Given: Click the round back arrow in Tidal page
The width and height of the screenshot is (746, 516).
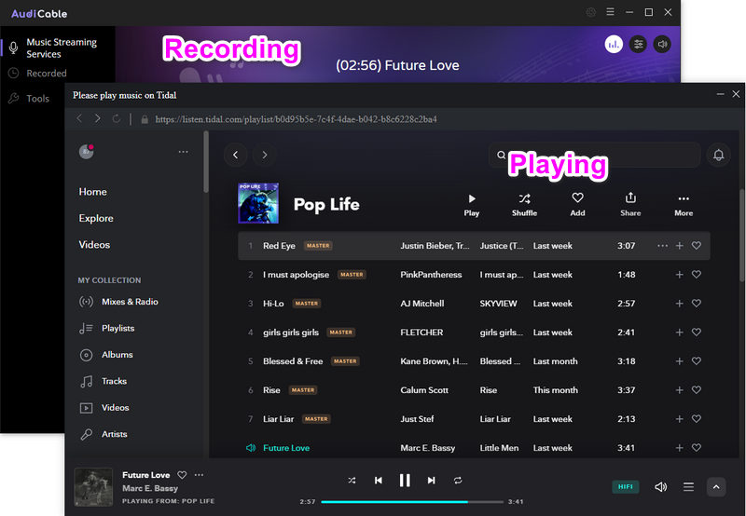Looking at the screenshot, I should point(236,155).
